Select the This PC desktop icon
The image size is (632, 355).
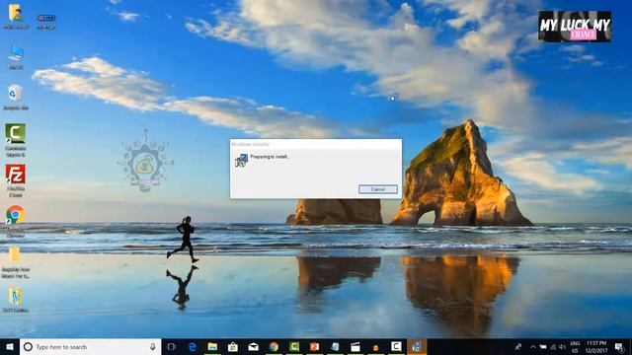[x=16, y=57]
